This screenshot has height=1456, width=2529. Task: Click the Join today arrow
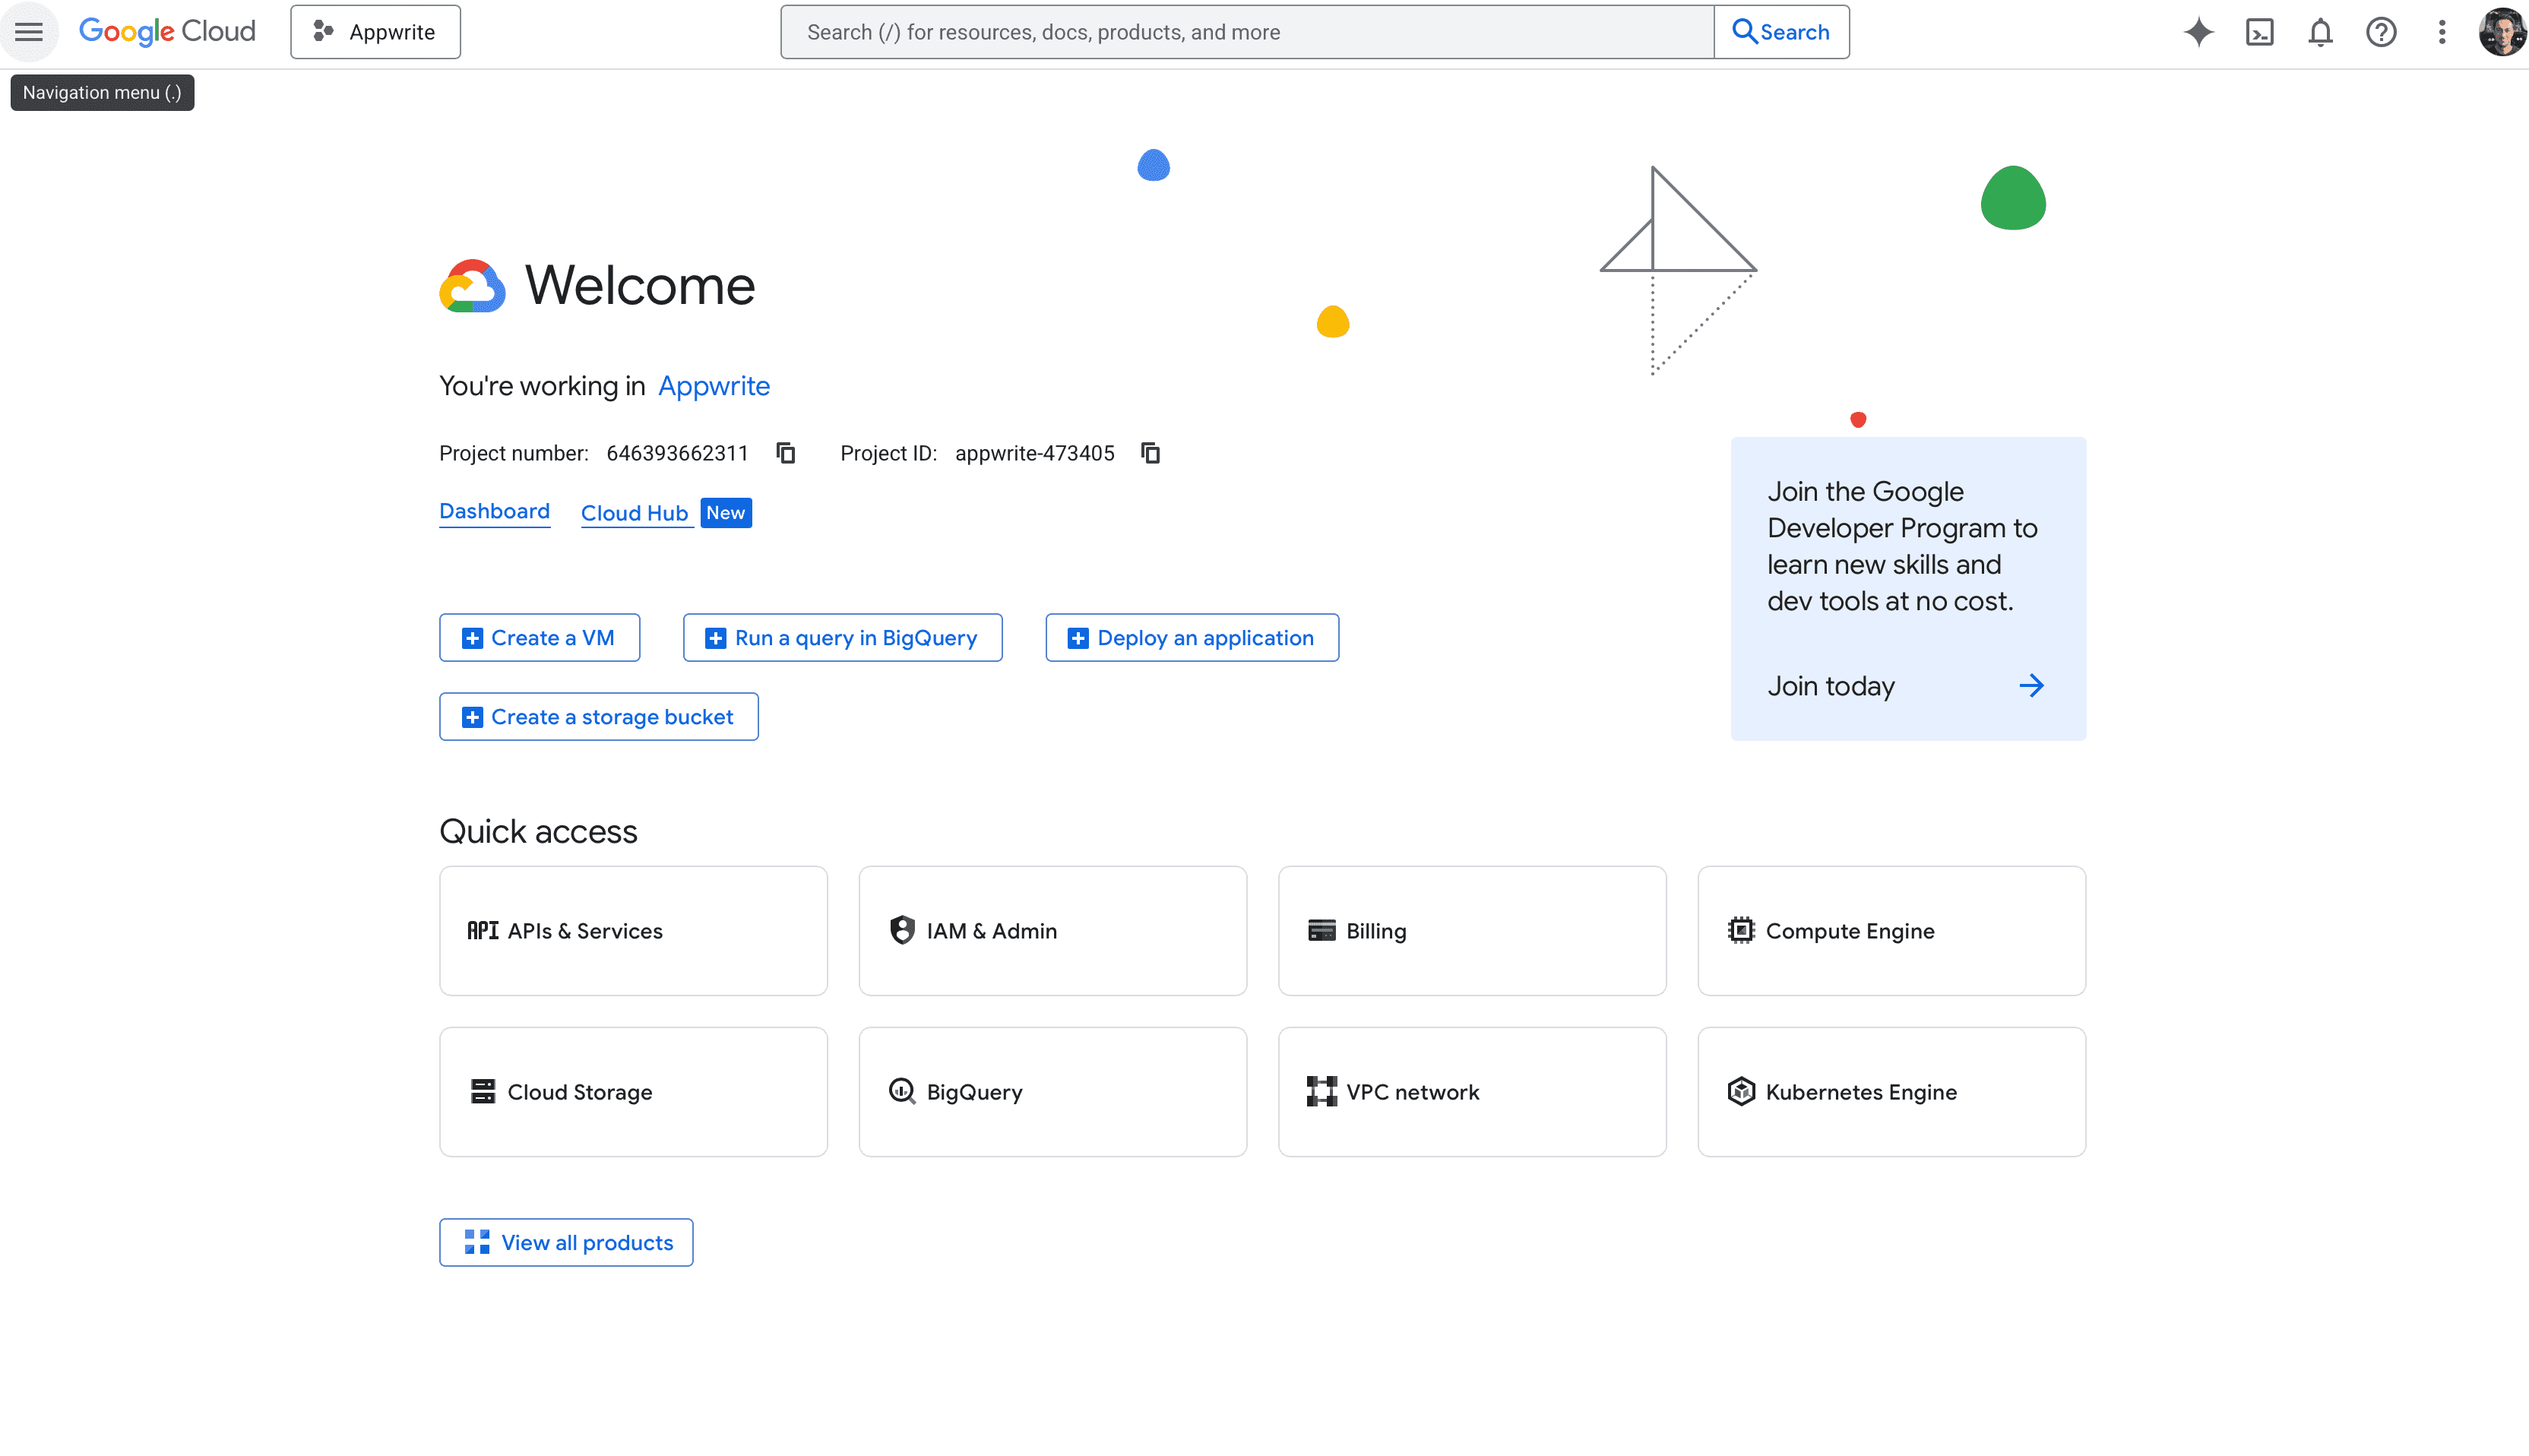2031,686
